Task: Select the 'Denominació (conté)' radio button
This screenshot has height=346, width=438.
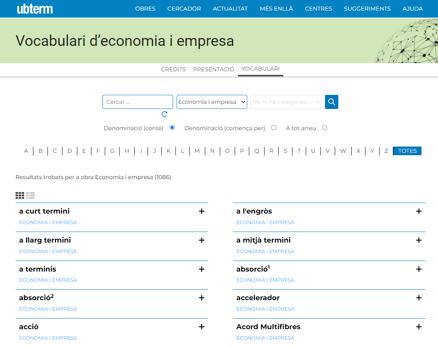Action: (x=172, y=128)
